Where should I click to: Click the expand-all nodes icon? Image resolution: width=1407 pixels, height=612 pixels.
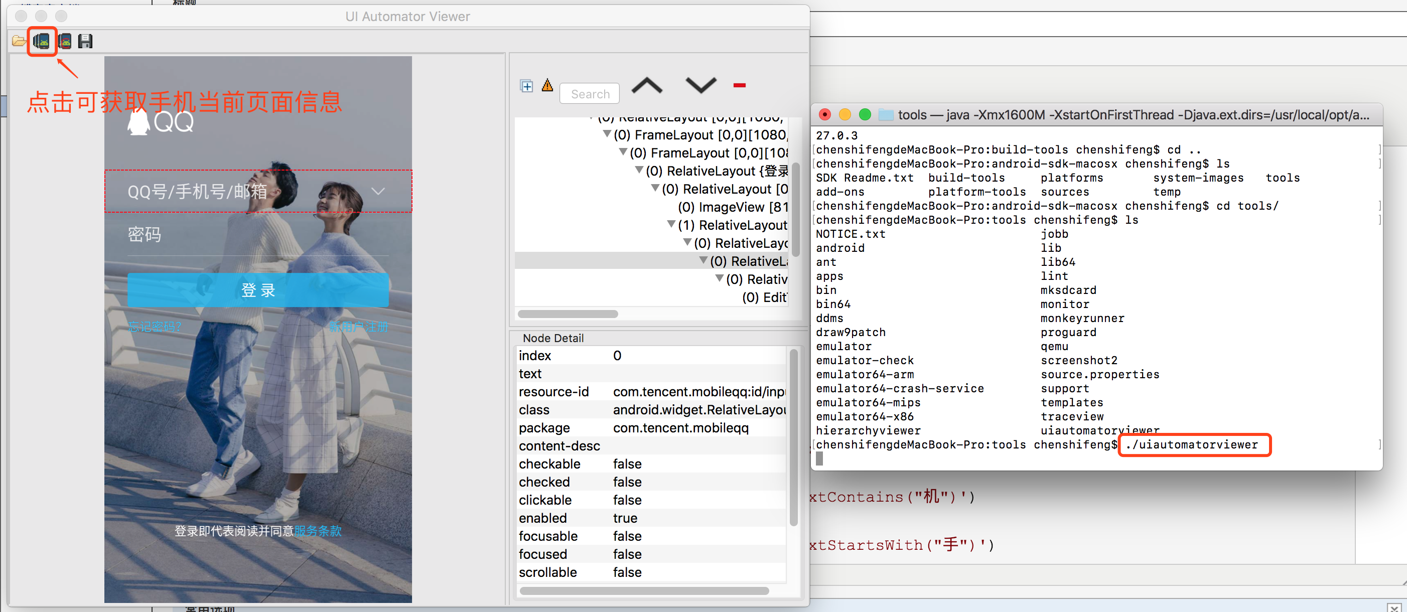pyautogui.click(x=526, y=86)
